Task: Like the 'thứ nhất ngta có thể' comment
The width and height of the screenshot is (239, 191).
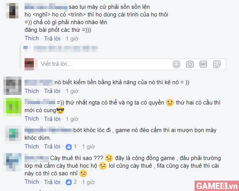Action: (x=32, y=119)
